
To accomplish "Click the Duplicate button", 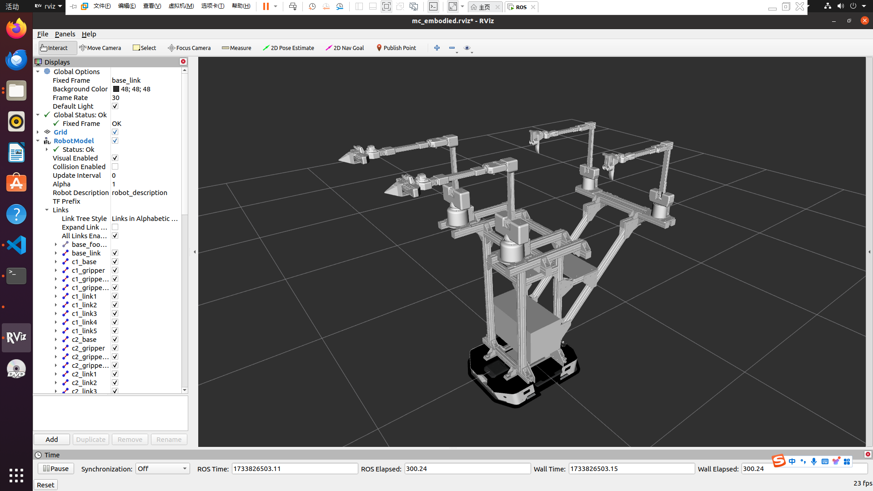I will click(91, 439).
